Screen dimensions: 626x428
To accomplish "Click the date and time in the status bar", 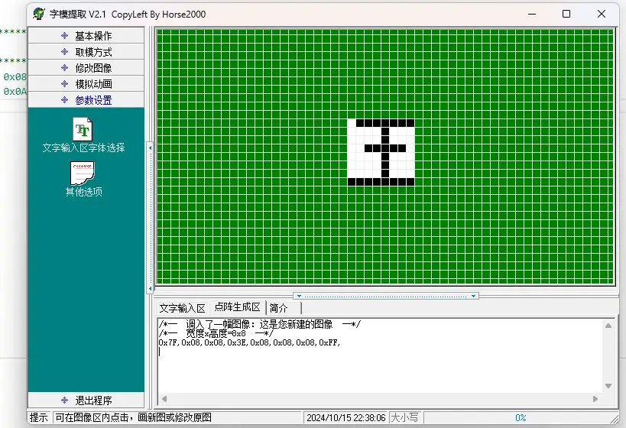I will 345,417.
